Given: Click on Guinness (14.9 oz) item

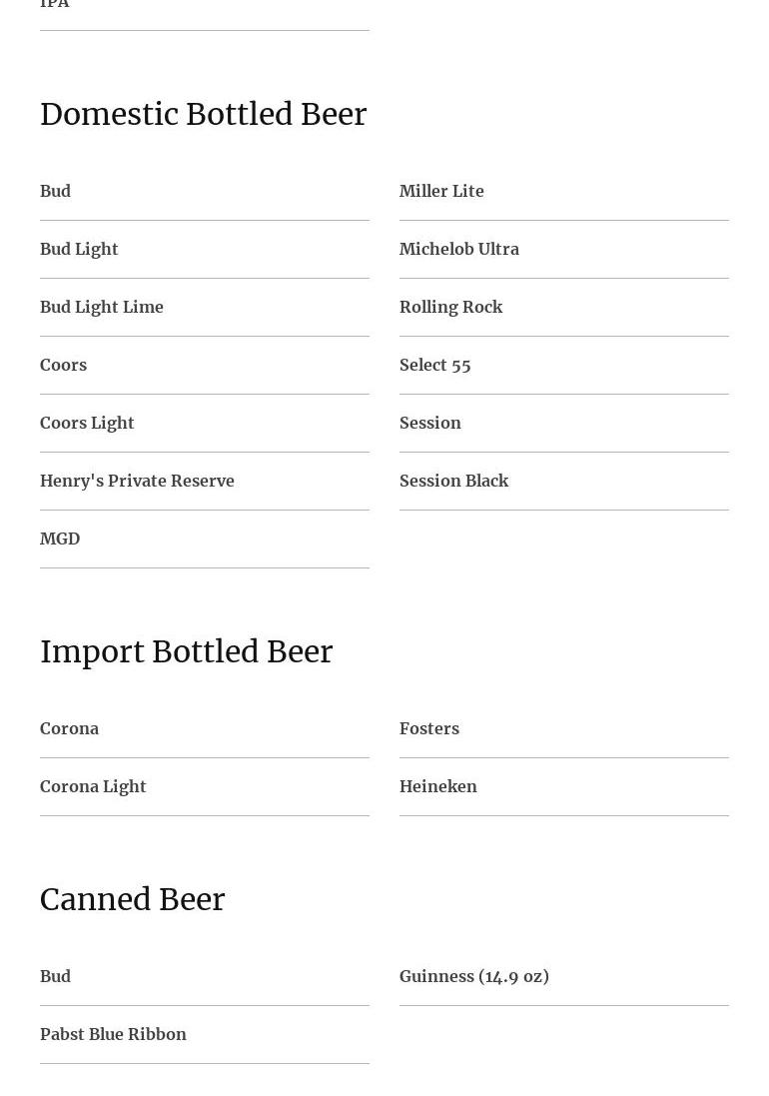Looking at the screenshot, I should (x=473, y=976).
